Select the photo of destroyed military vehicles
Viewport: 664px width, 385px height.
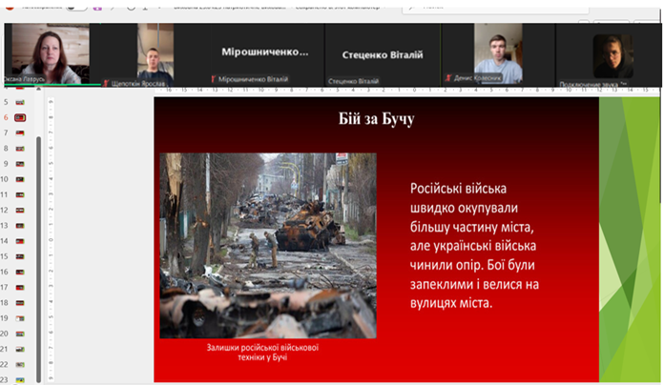[x=267, y=245]
